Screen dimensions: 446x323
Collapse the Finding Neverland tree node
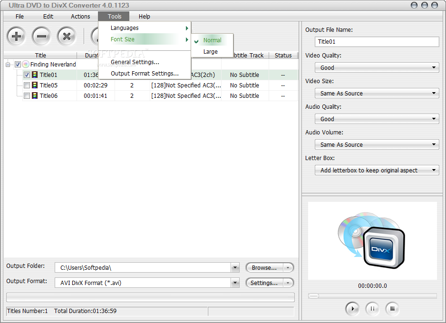8,65
